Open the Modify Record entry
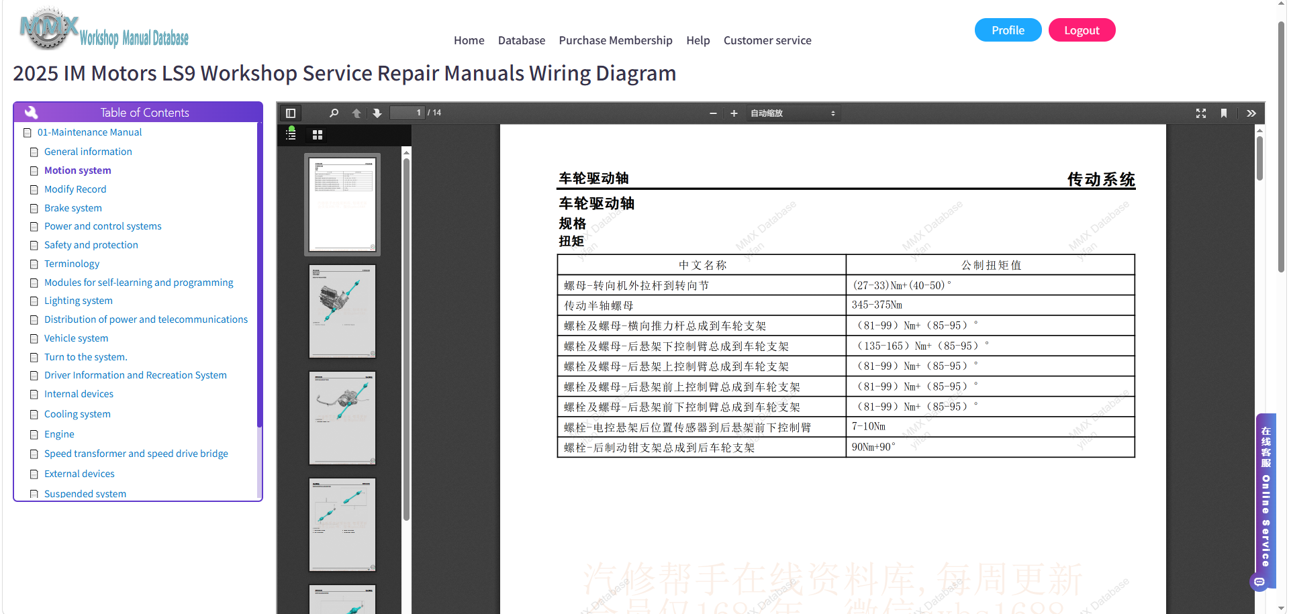Viewport: 1289px width, 614px height. point(75,189)
